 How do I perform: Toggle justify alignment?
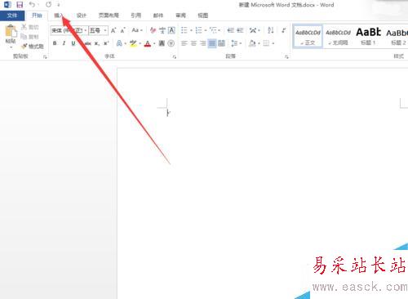(x=212, y=43)
